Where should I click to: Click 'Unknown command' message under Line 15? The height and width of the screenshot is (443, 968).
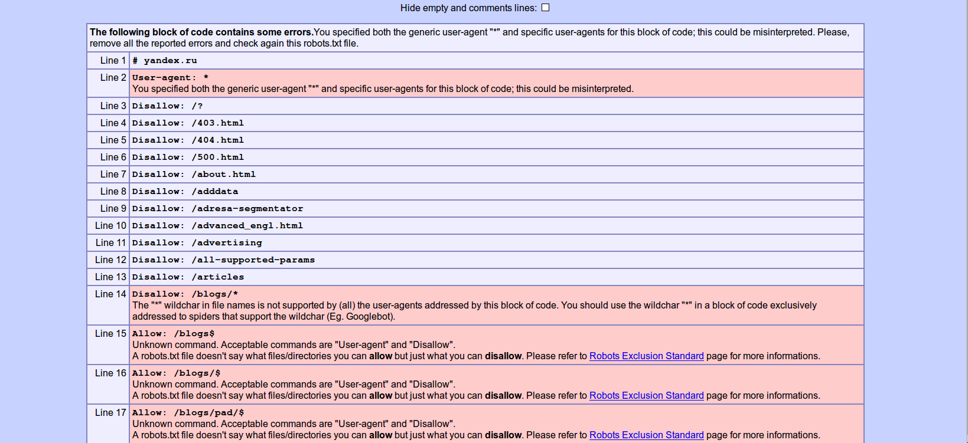pyautogui.click(x=294, y=345)
